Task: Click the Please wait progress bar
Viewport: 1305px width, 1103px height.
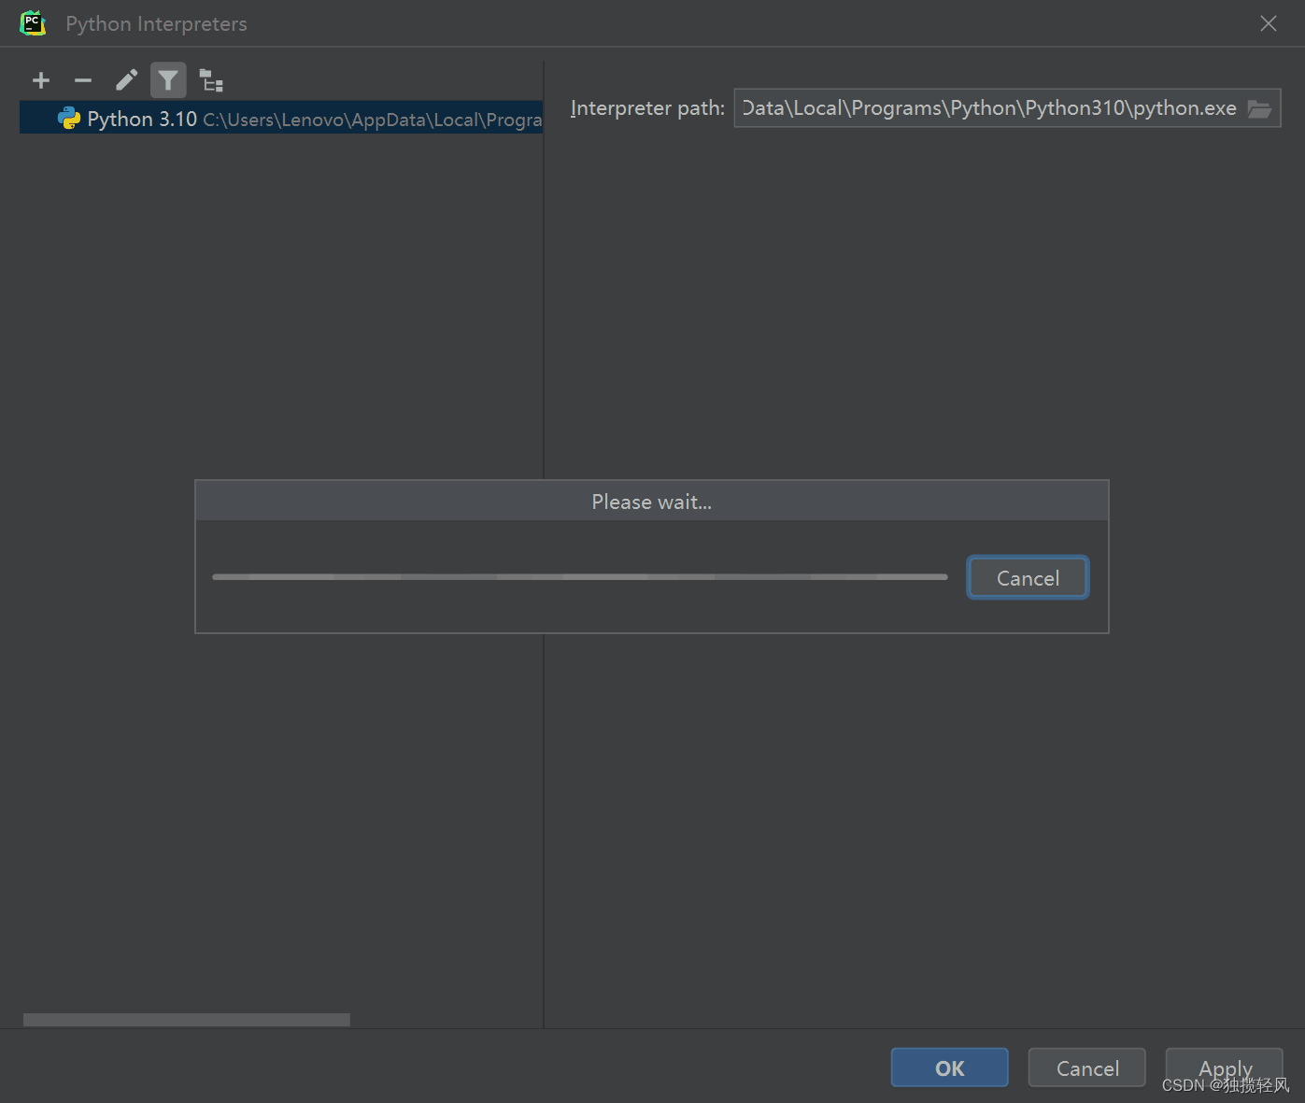Action: pyautogui.click(x=580, y=577)
